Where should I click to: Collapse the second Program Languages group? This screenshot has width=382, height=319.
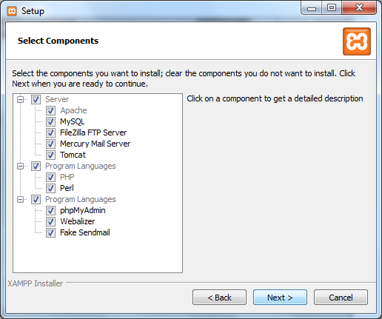point(21,200)
